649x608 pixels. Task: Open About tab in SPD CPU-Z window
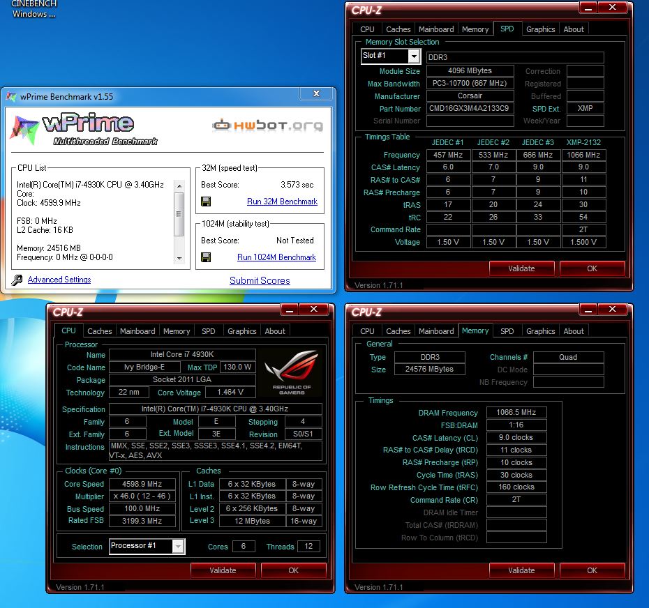point(574,29)
